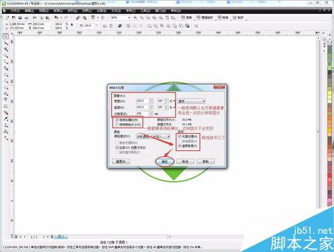Toggle the lock ratio padlock
The height and width of the screenshot is (252, 334).
click(x=72, y=25)
